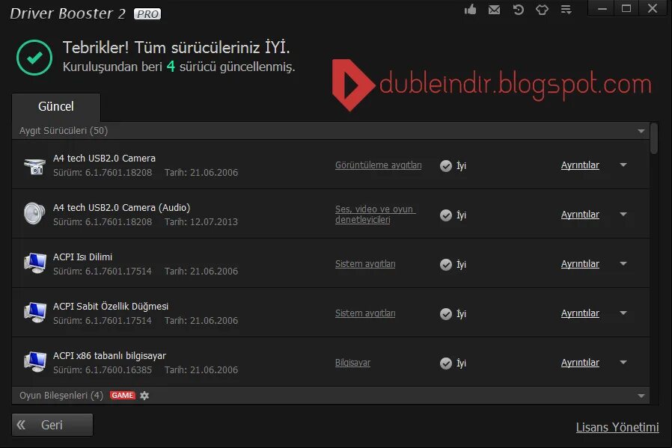
Task: Click the ACPI x86 tabanlı bilgisayar icon
Action: click(x=34, y=361)
